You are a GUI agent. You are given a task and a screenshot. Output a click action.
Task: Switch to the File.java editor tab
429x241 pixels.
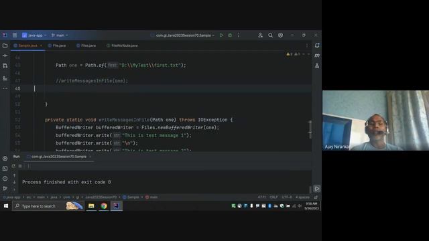pos(57,46)
